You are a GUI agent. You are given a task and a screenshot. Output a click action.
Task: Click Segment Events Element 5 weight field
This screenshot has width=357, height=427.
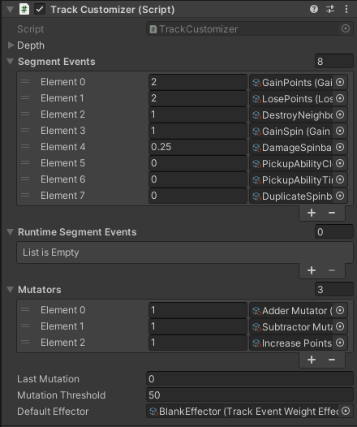[x=198, y=163]
